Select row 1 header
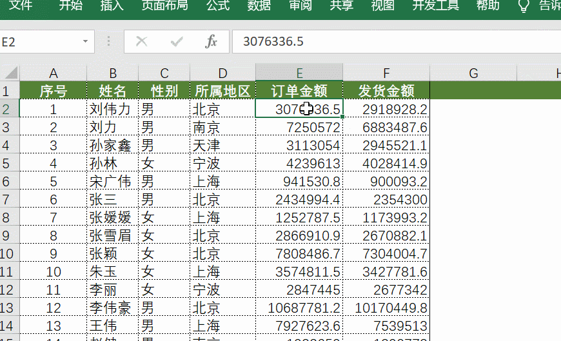This screenshot has width=561, height=341. coord(9,91)
